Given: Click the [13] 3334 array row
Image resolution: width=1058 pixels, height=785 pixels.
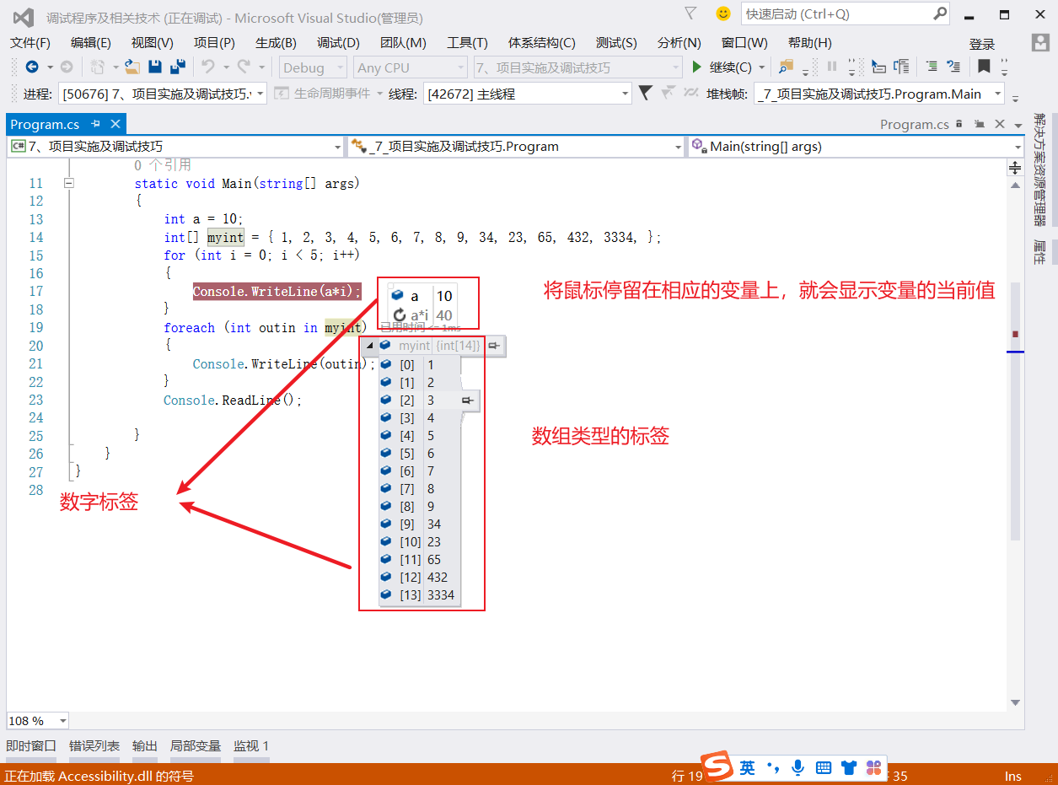Looking at the screenshot, I should point(420,595).
